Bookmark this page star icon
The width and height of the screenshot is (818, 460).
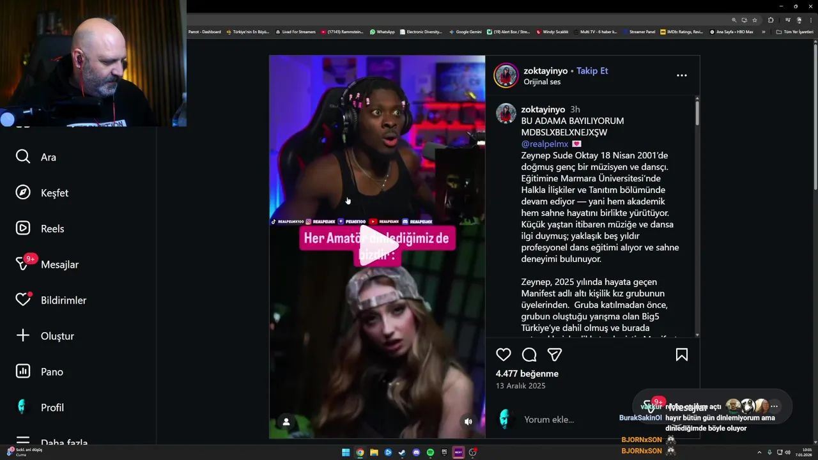tap(755, 20)
